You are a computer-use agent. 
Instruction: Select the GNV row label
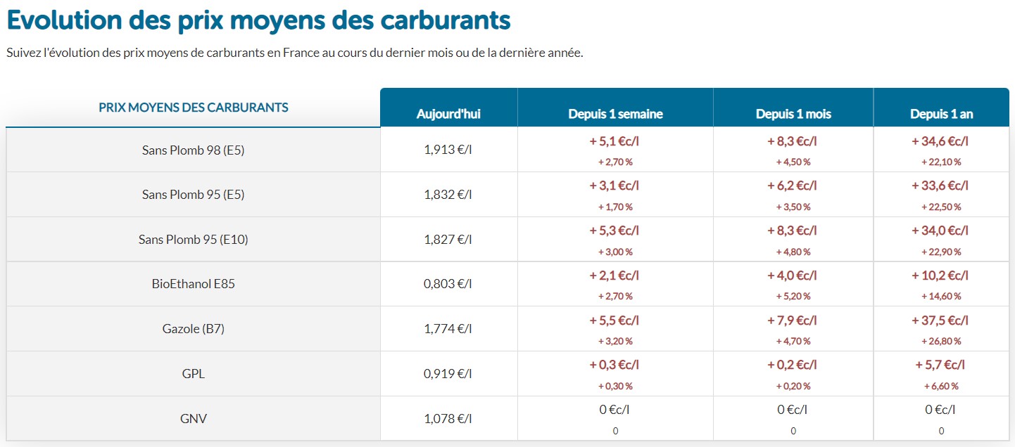click(193, 419)
